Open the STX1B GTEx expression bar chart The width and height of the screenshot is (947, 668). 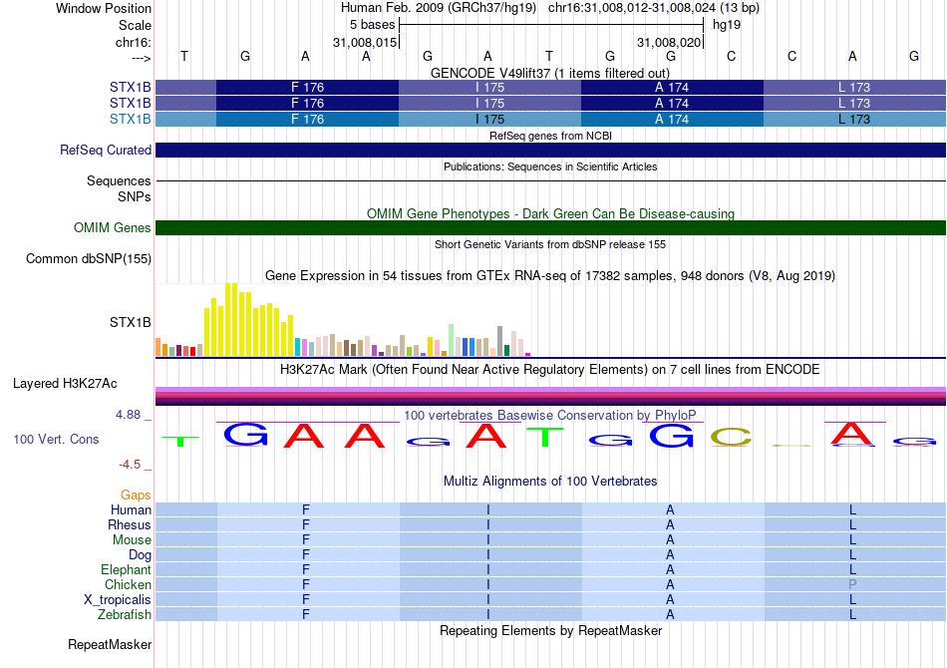coord(343,319)
